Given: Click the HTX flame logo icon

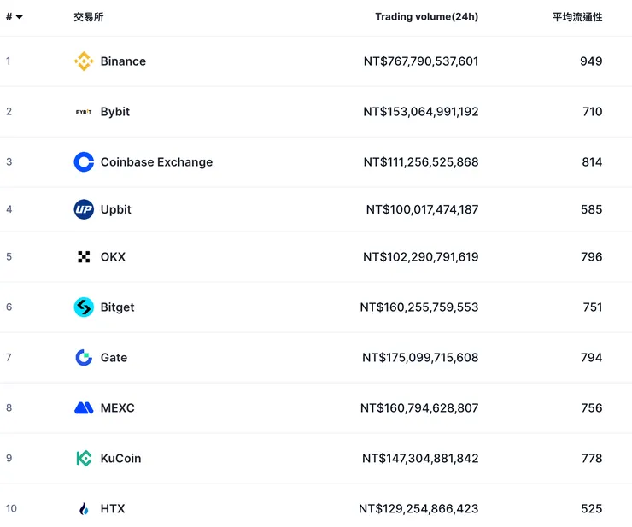Looking at the screenshot, I should (x=84, y=509).
